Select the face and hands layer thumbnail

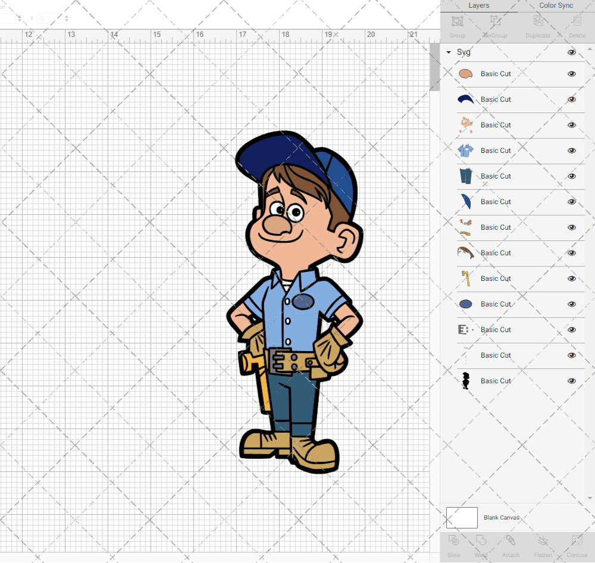[x=466, y=125]
